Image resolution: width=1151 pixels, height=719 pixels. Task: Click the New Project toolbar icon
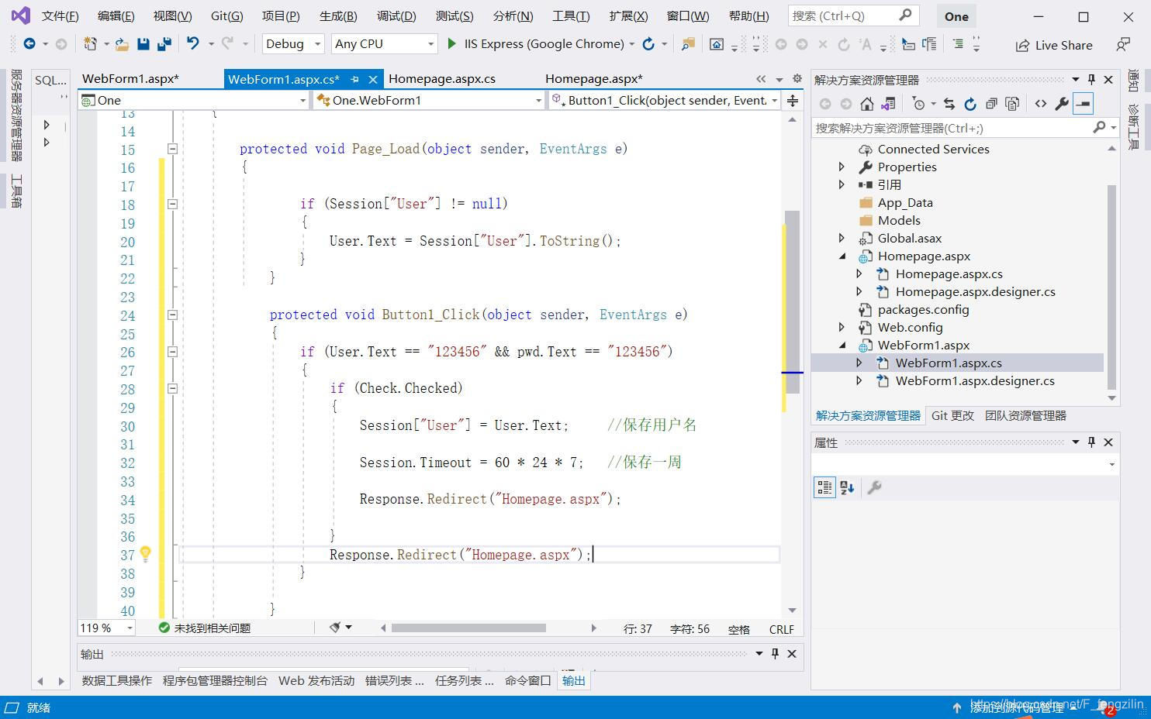click(90, 44)
